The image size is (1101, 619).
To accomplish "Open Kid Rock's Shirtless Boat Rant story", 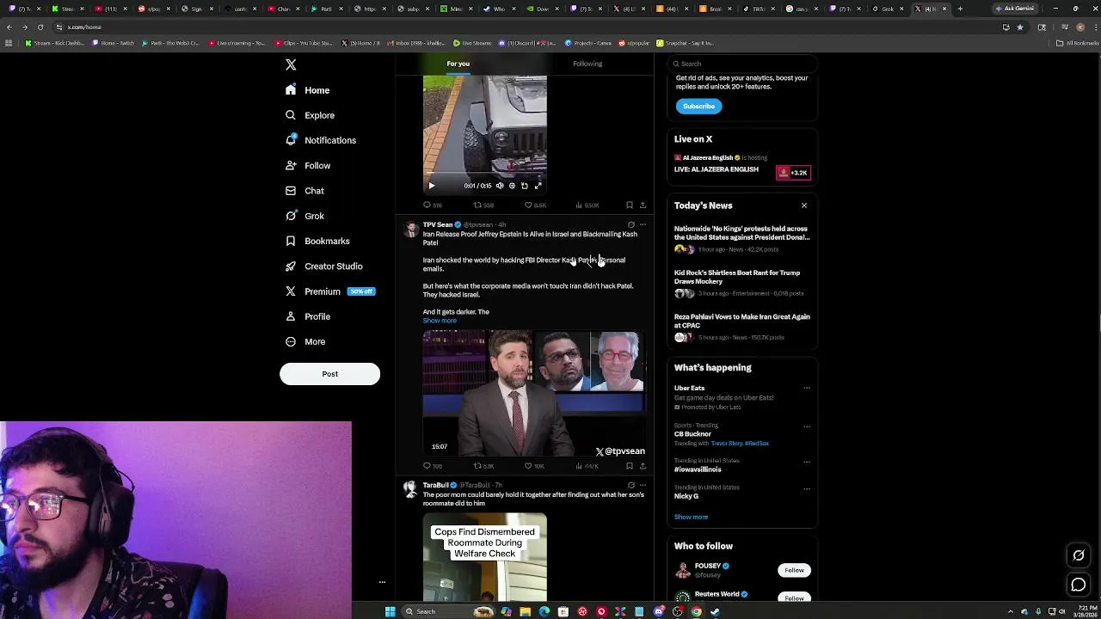I will pyautogui.click(x=742, y=283).
